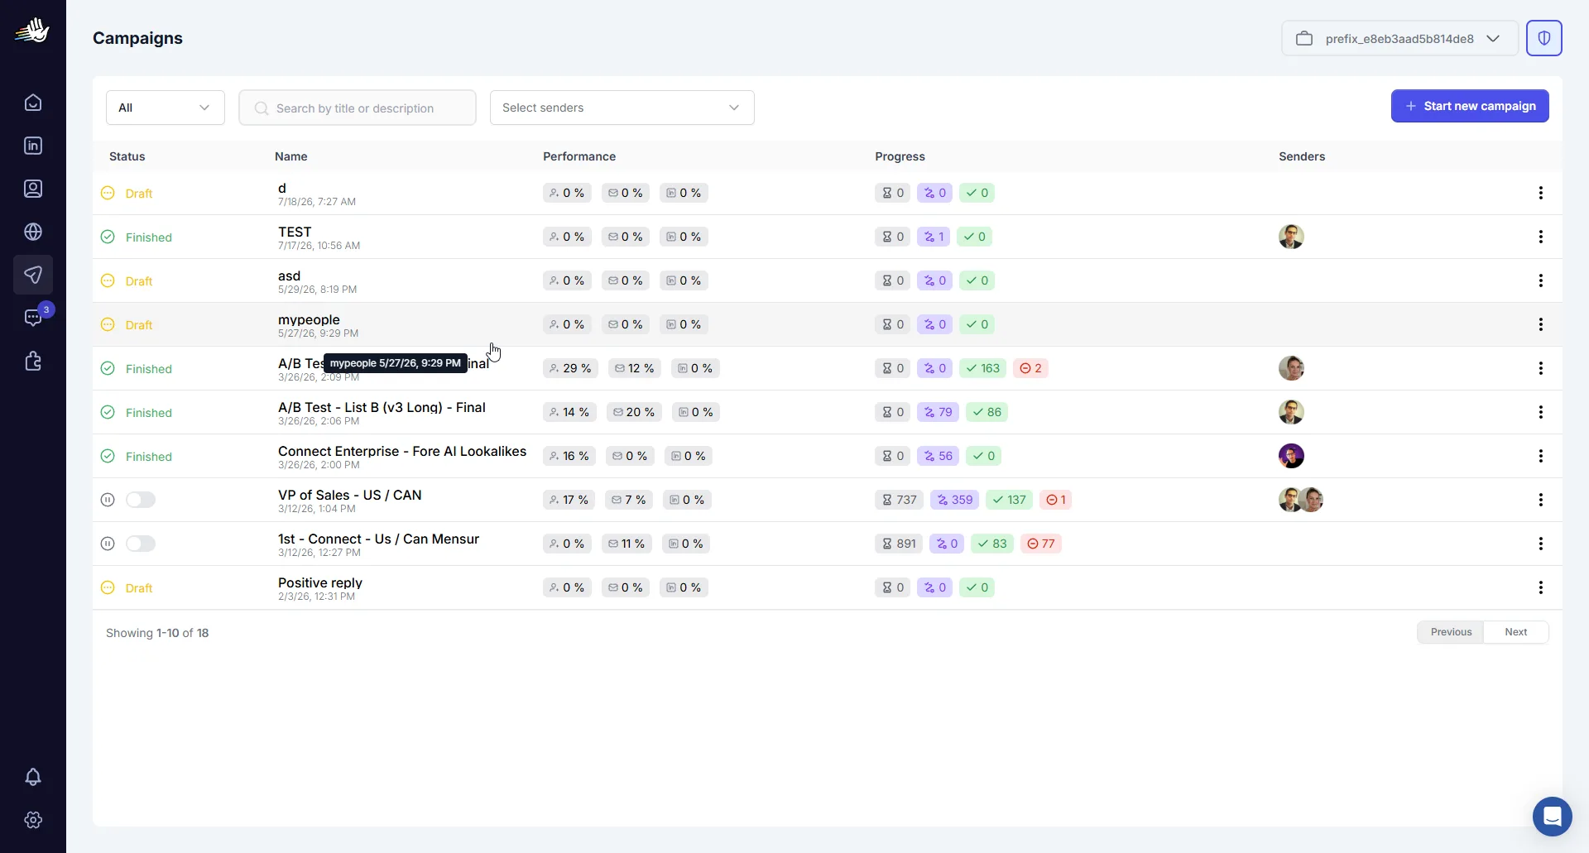This screenshot has height=853, width=1589.
Task: Click the 163 completed badge
Action: click(x=982, y=368)
